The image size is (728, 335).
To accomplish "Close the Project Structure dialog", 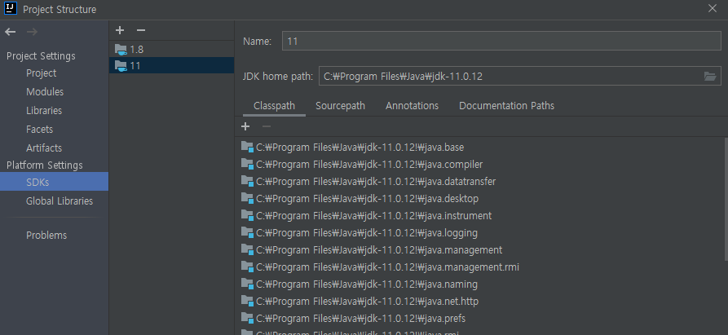I will click(x=713, y=8).
